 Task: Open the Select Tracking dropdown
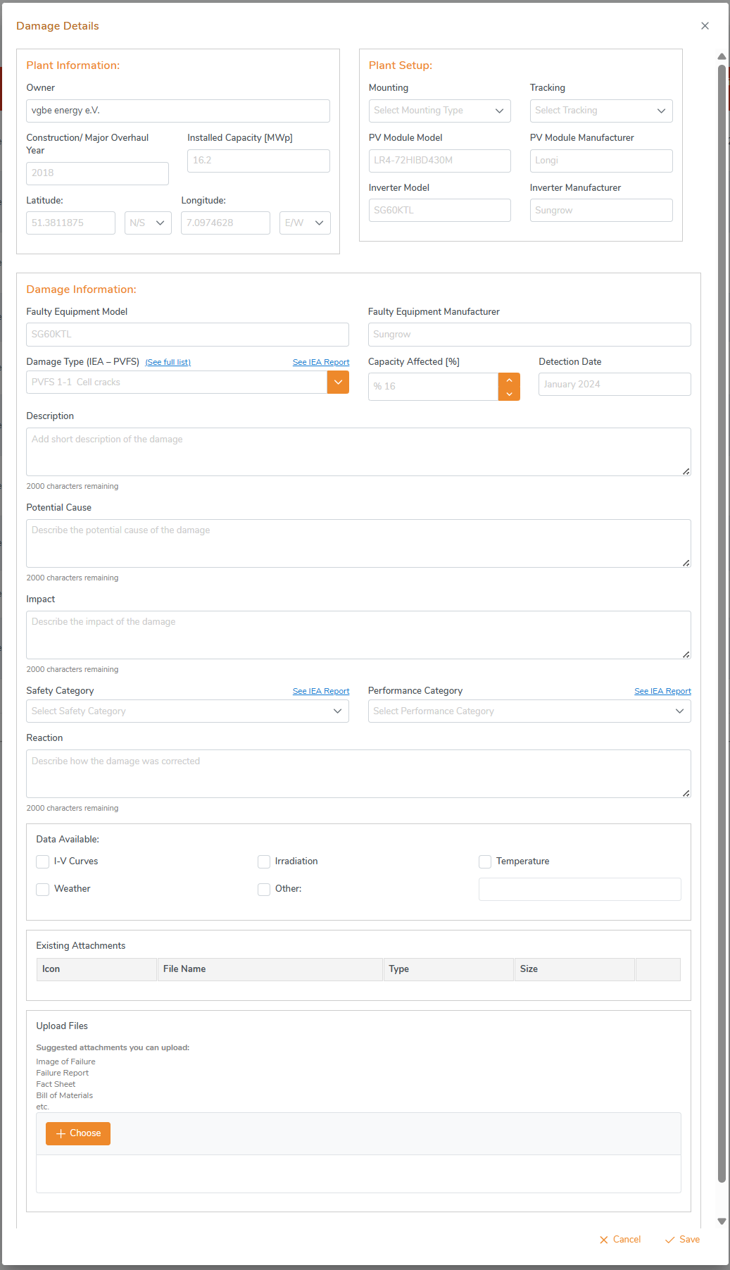coord(601,111)
